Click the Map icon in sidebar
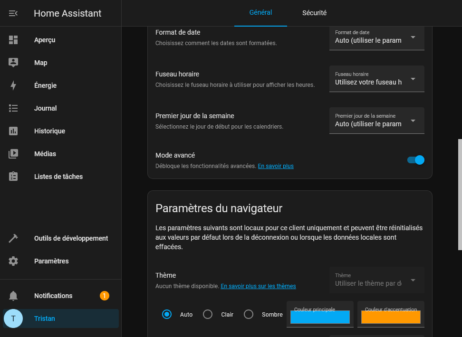462x337 pixels. point(13,63)
